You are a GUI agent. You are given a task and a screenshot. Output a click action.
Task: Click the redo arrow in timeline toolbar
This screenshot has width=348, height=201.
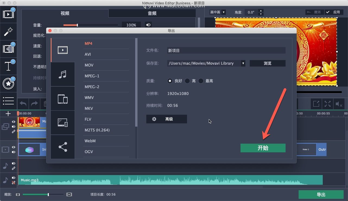click(x=34, y=104)
